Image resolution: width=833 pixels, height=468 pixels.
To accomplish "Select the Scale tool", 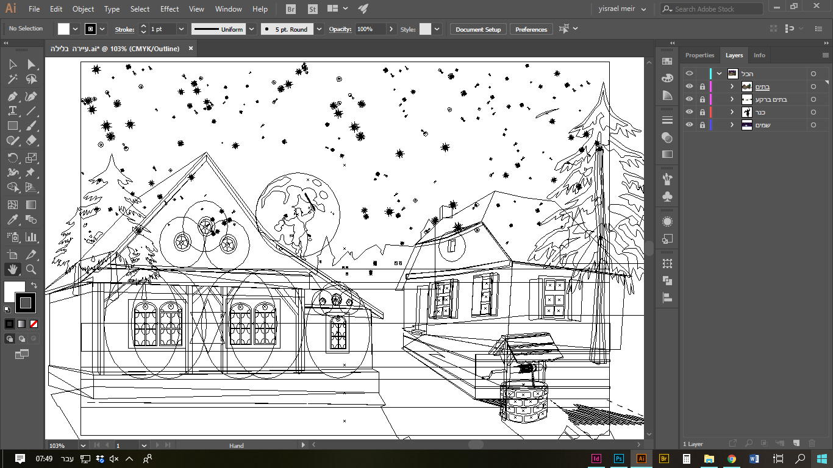I will click(31, 158).
